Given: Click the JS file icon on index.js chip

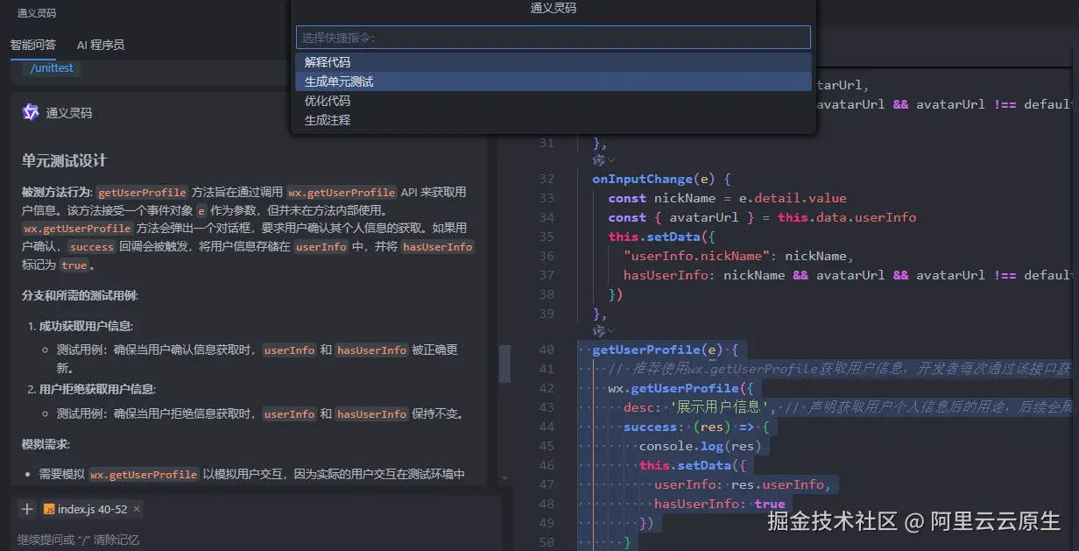Looking at the screenshot, I should (49, 509).
